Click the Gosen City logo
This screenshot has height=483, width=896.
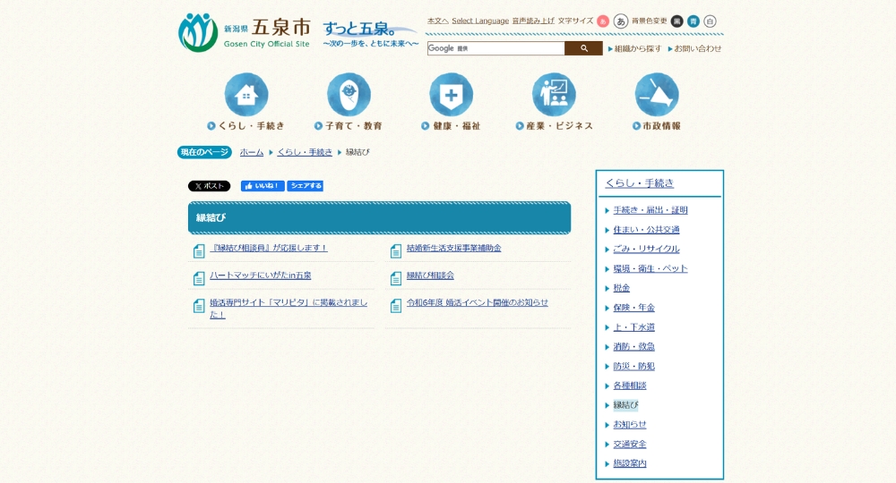tap(244, 33)
